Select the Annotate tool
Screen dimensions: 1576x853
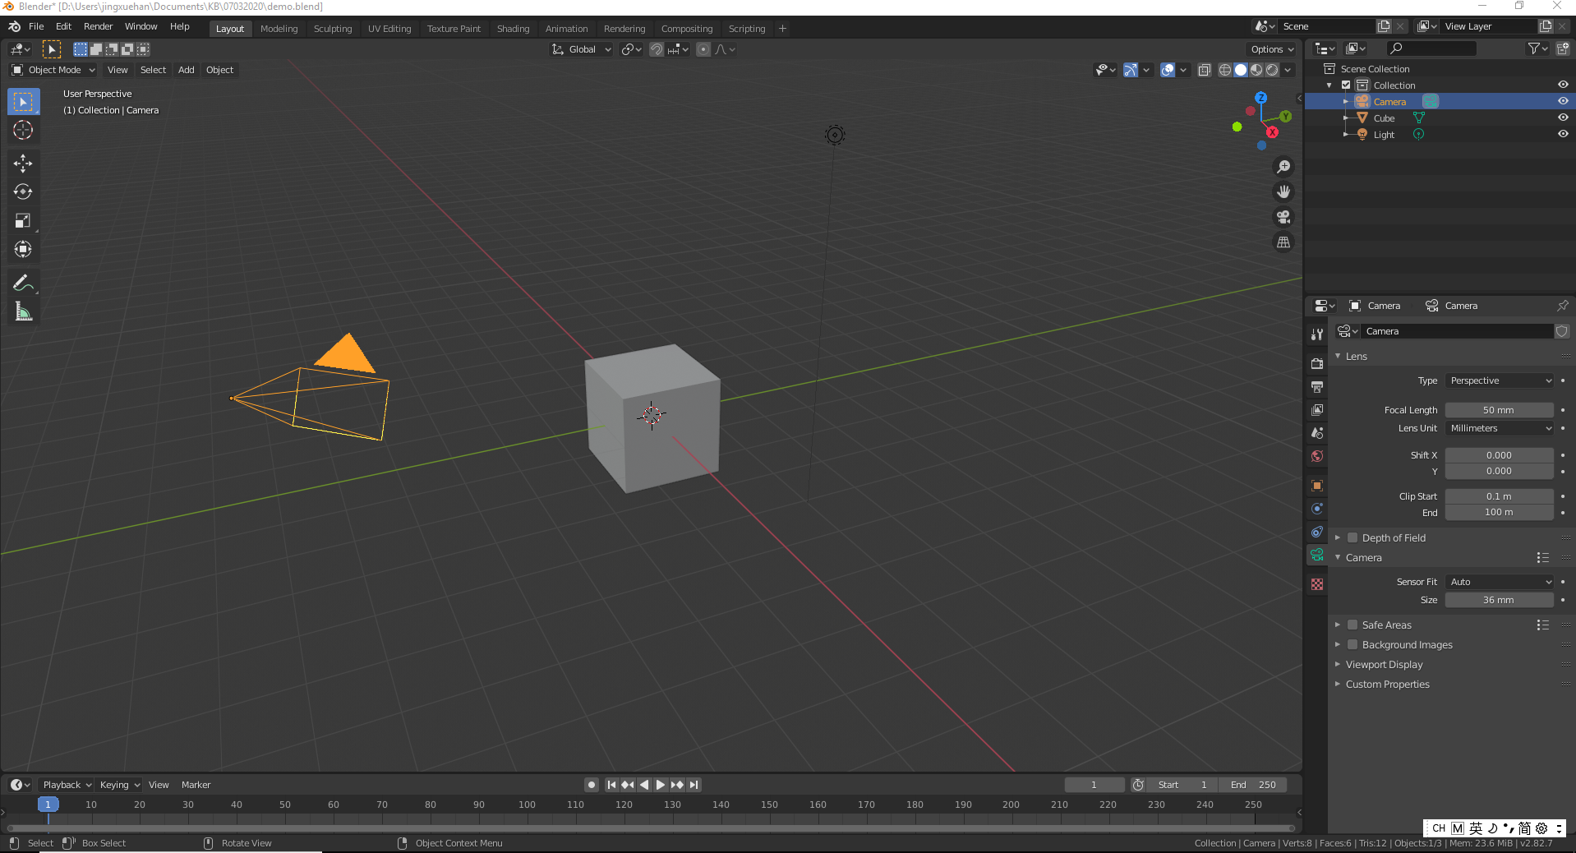click(x=23, y=283)
